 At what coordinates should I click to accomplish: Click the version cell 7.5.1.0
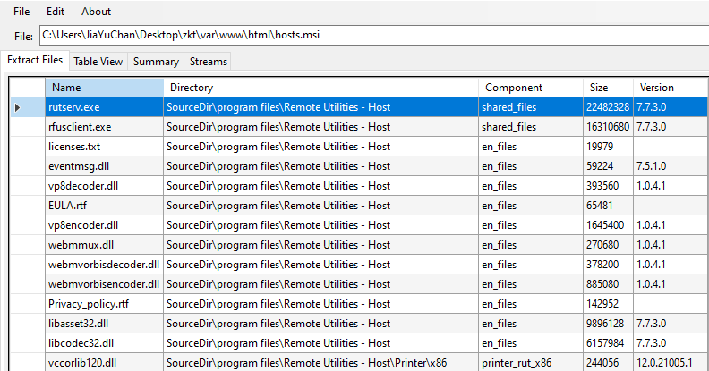(671, 166)
